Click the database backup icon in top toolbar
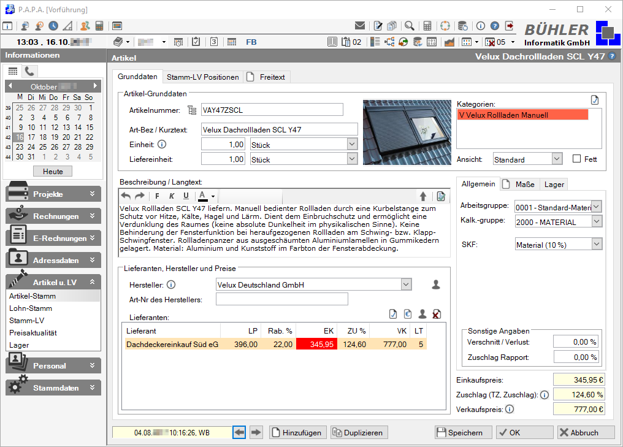 click(x=462, y=26)
